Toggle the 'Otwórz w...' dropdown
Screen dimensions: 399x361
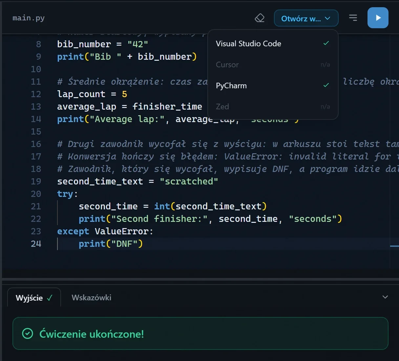coord(306,18)
